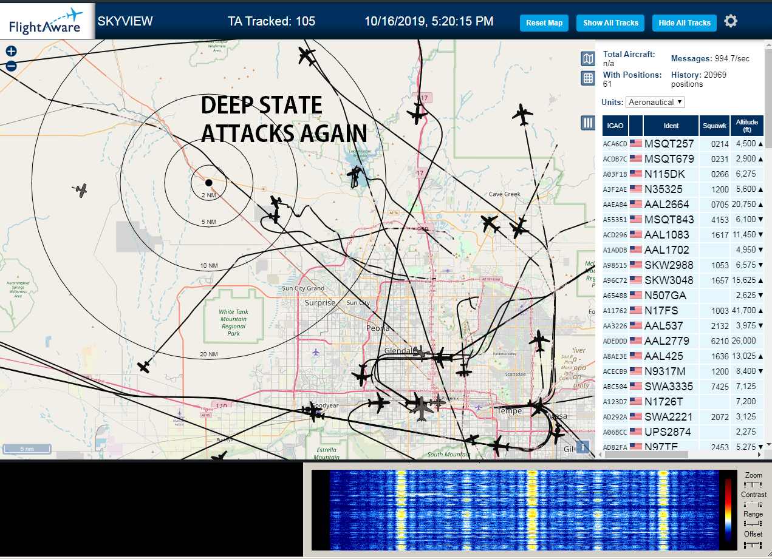Screen dimensions: 772x559
Task: Sort table by Ident column header
Action: [671, 126]
